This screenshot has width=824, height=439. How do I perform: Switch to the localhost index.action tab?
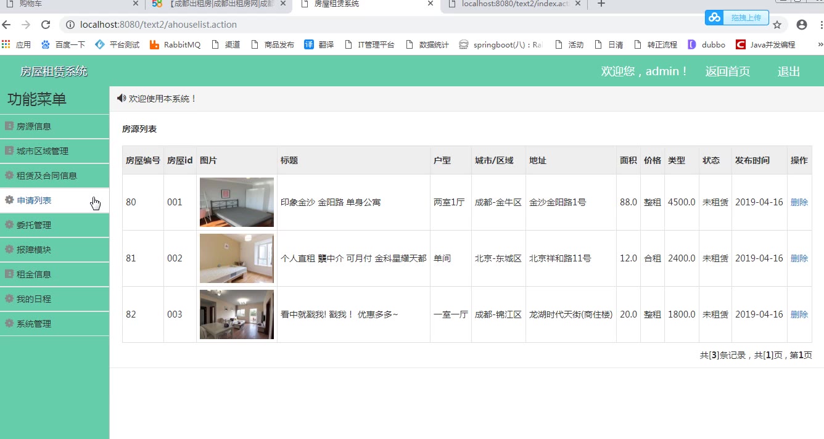[514, 4]
